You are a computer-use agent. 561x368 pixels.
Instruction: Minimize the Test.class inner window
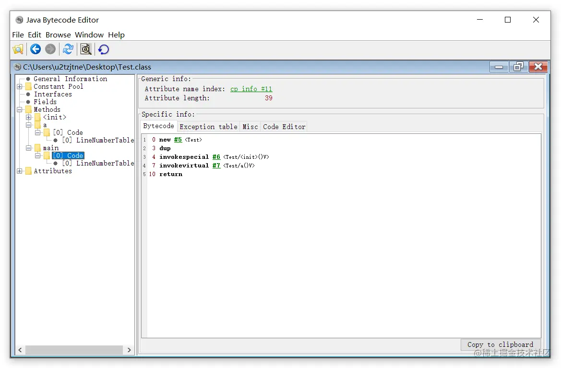click(499, 67)
